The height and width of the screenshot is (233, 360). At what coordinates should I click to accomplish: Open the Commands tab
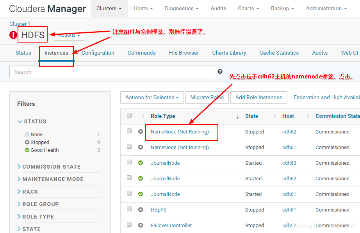click(x=142, y=53)
